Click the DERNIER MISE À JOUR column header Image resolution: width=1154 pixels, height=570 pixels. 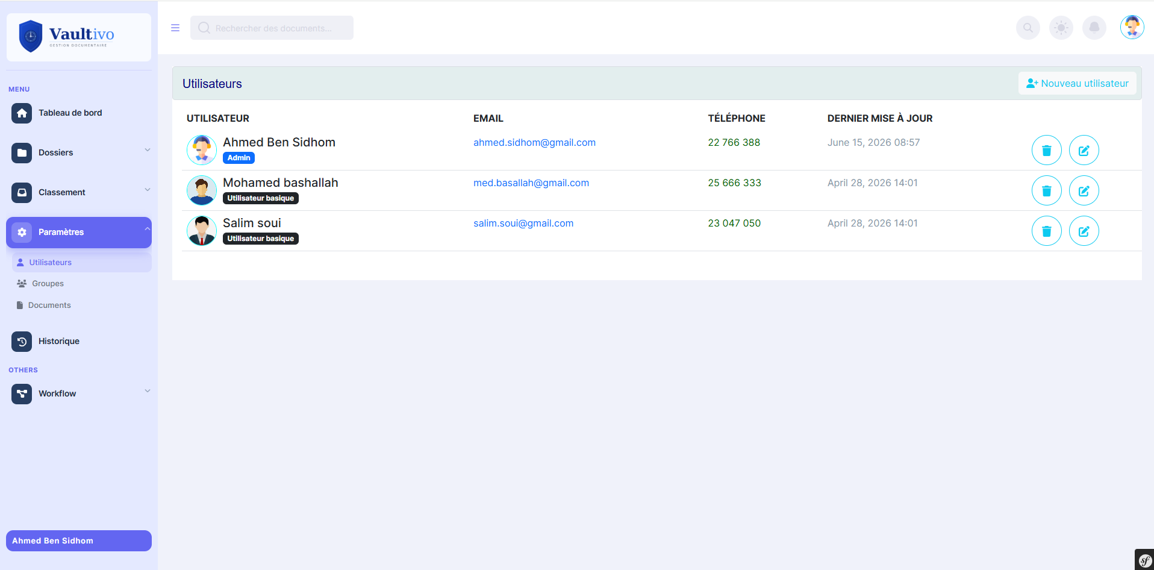tap(880, 118)
